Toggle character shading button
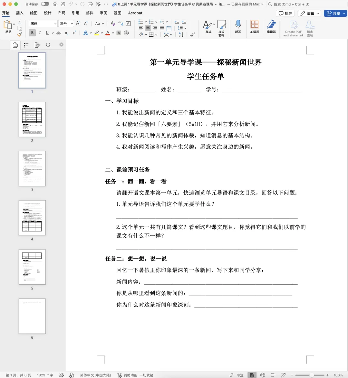Image resolution: width=348 pixels, height=378 pixels. pyautogui.click(x=119, y=33)
